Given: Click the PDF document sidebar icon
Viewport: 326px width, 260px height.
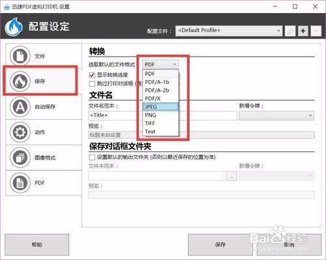Looking at the screenshot, I should click(20, 182).
